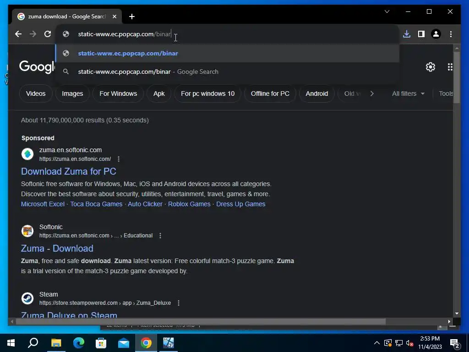
Task: Click the Softonic result favicon
Action: point(27,231)
